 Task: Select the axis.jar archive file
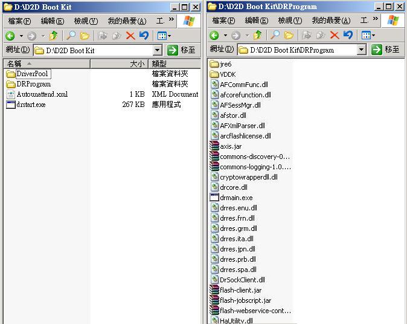[x=226, y=146]
